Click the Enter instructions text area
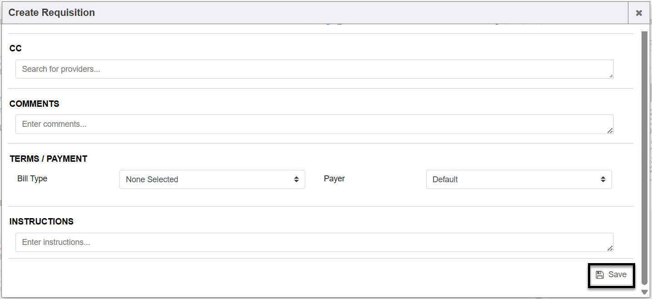The width and height of the screenshot is (652, 299). click(x=314, y=242)
